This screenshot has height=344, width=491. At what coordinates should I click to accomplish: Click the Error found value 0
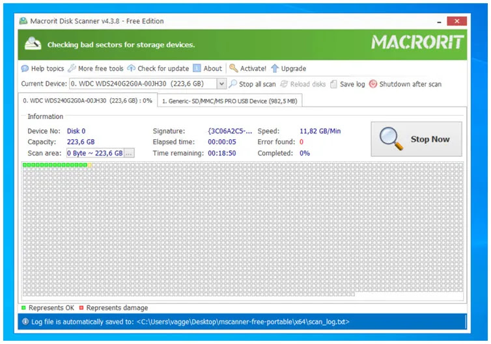[302, 142]
